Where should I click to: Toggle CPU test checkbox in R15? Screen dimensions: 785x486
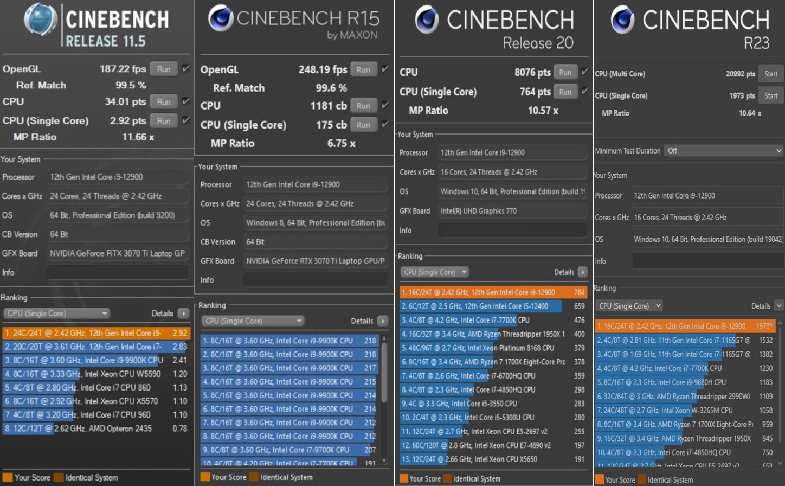385,105
